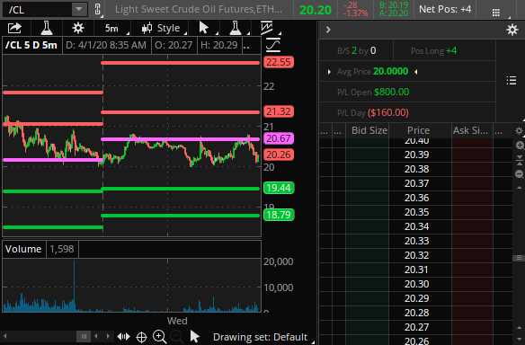This screenshot has width=525, height=345.
Task: Open Active Trader settings gear
Action: (512, 30)
